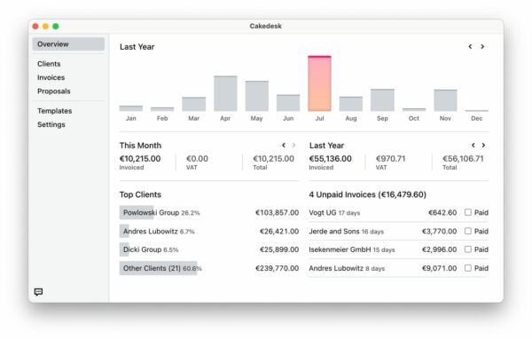Viewport: 532px width, 340px height.
Task: Select the Feb bar in chart
Action: [162, 109]
